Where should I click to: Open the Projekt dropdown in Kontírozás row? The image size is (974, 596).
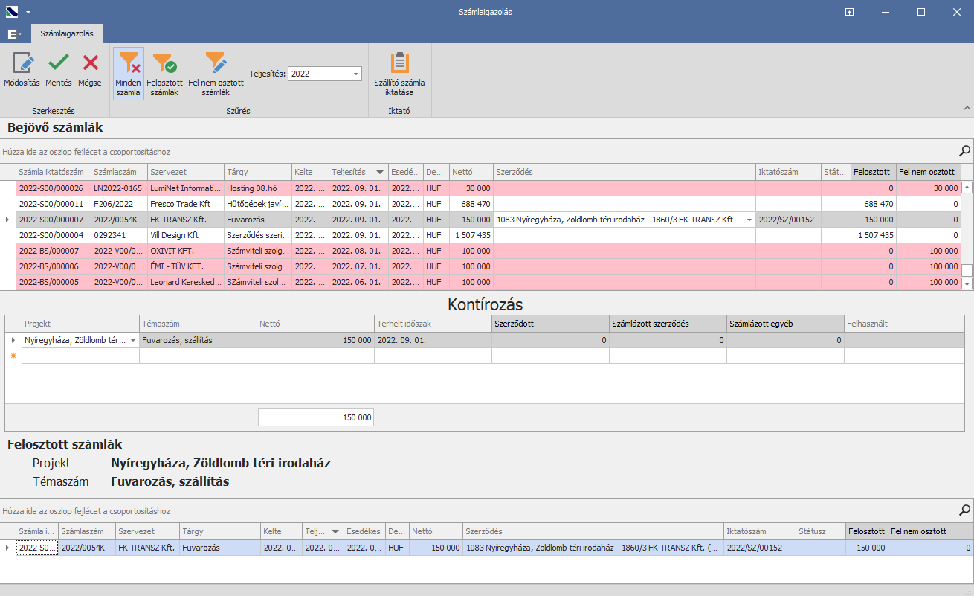point(133,340)
